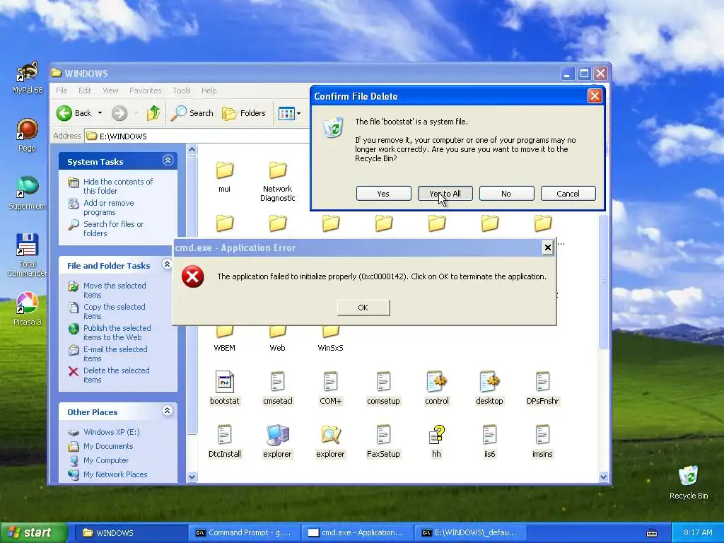Screen dimensions: 724x543
Task: Click the Start button
Action: 33,532
